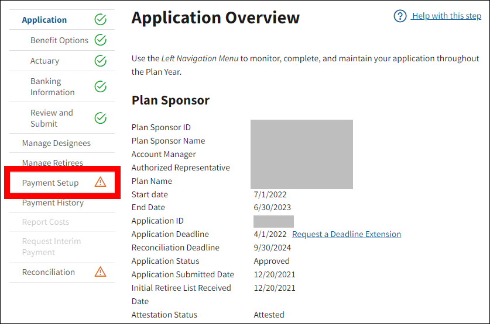
Task: Click the Payment Setup warning triangle icon
Action: 100,182
